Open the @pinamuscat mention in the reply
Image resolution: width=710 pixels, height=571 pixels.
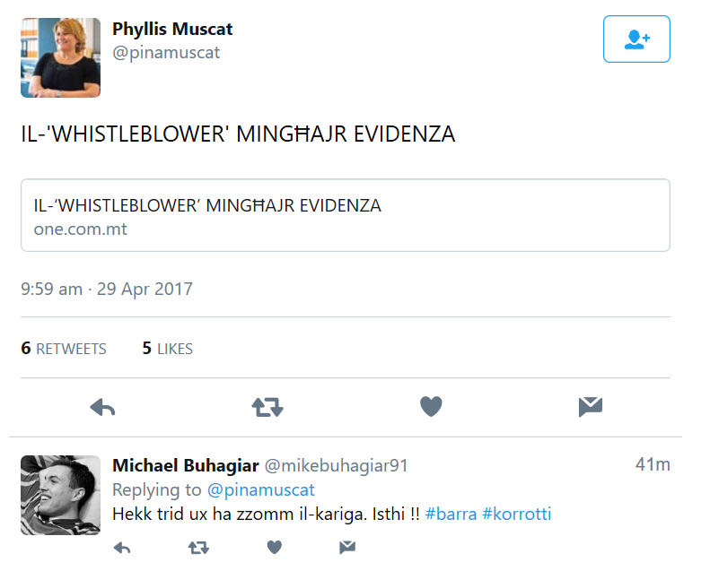(261, 490)
